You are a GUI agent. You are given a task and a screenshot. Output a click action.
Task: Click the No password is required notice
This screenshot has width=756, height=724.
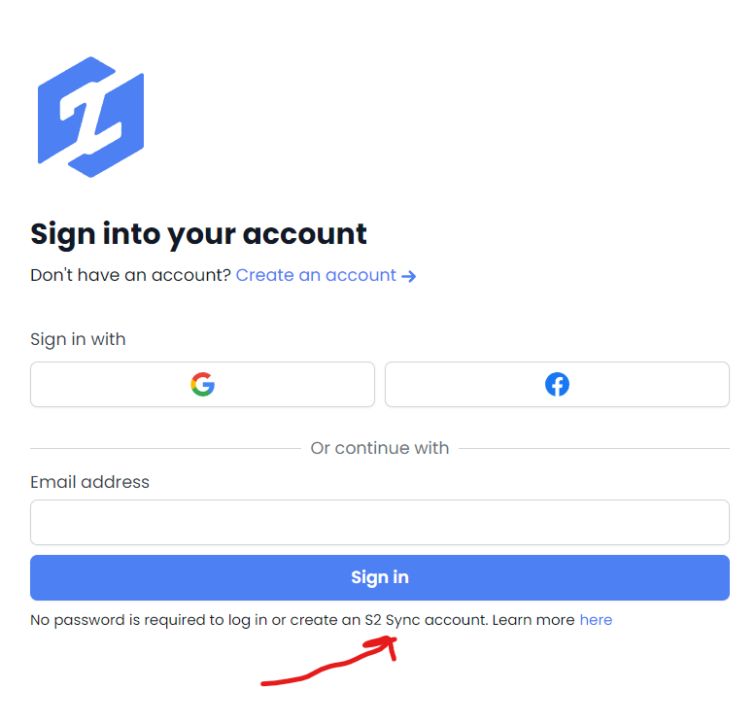tap(321, 620)
